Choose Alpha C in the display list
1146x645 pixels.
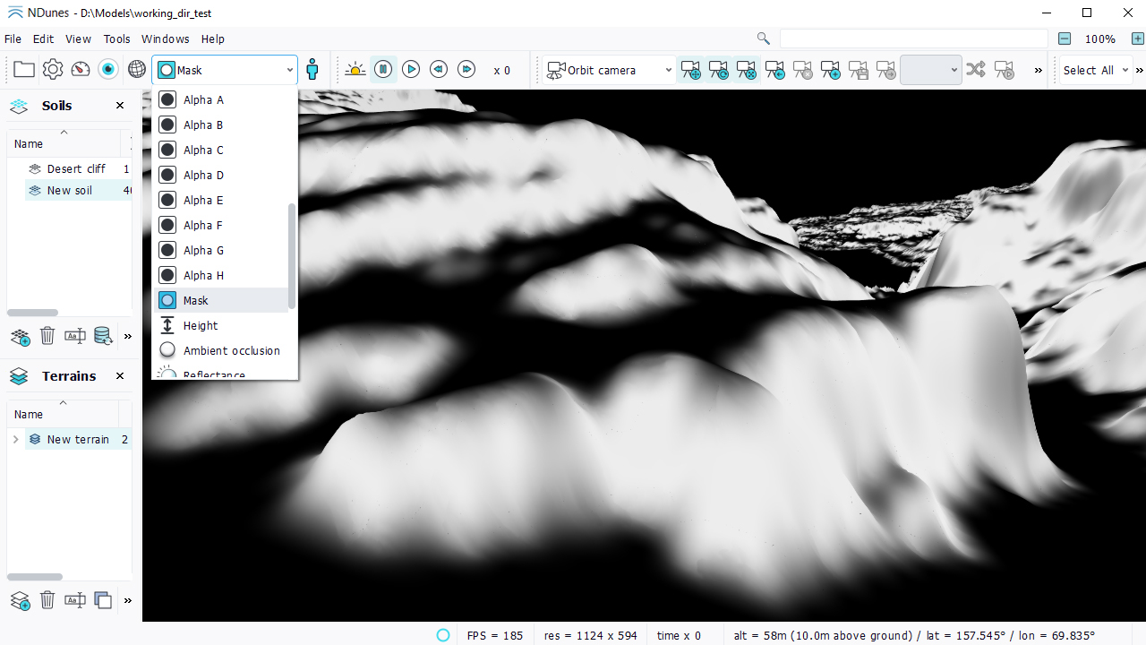click(x=203, y=150)
